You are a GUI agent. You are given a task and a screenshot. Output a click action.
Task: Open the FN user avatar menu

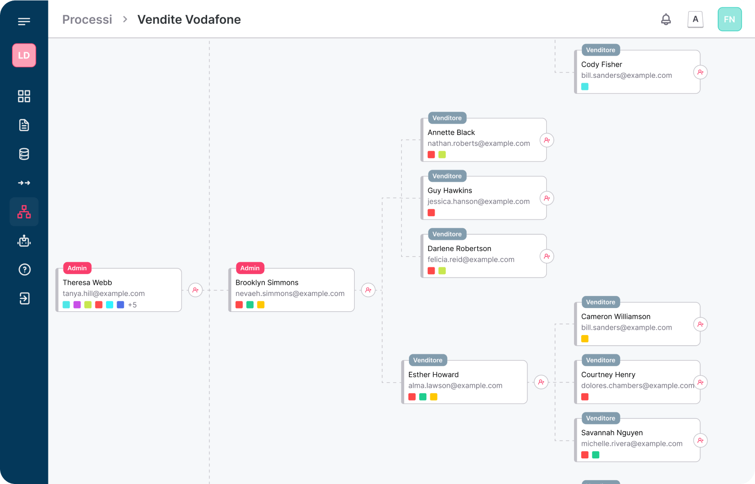[x=729, y=19]
